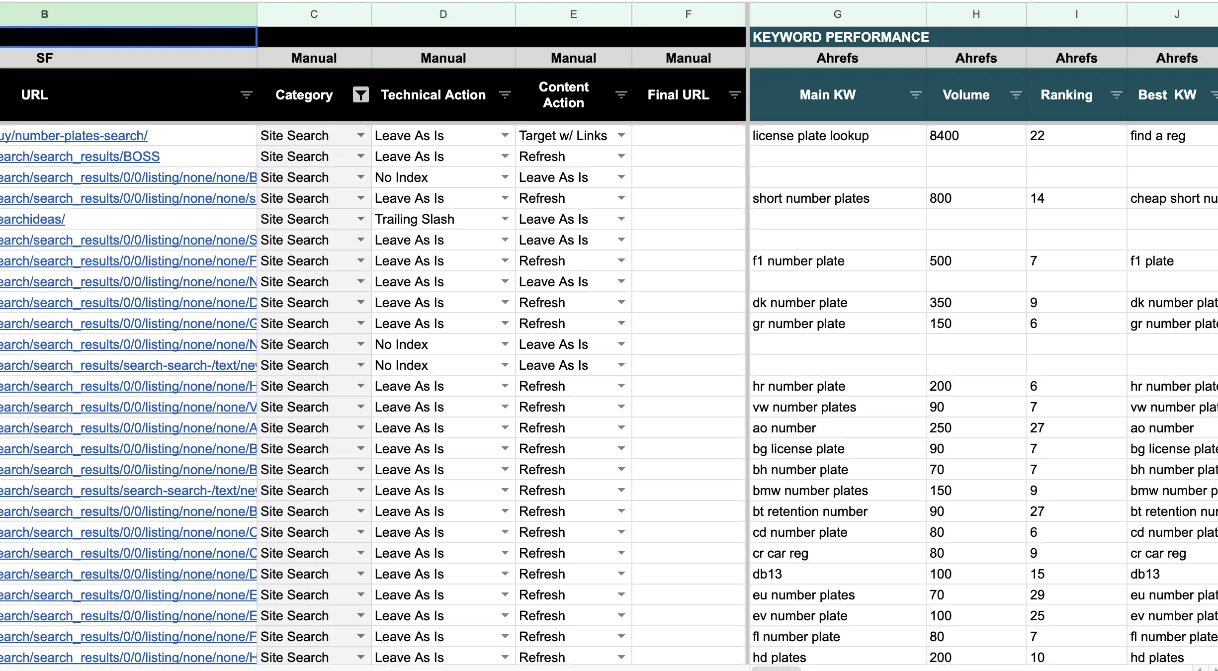Select the SF label cell
Screen dimensions: 1218x671
(128, 58)
